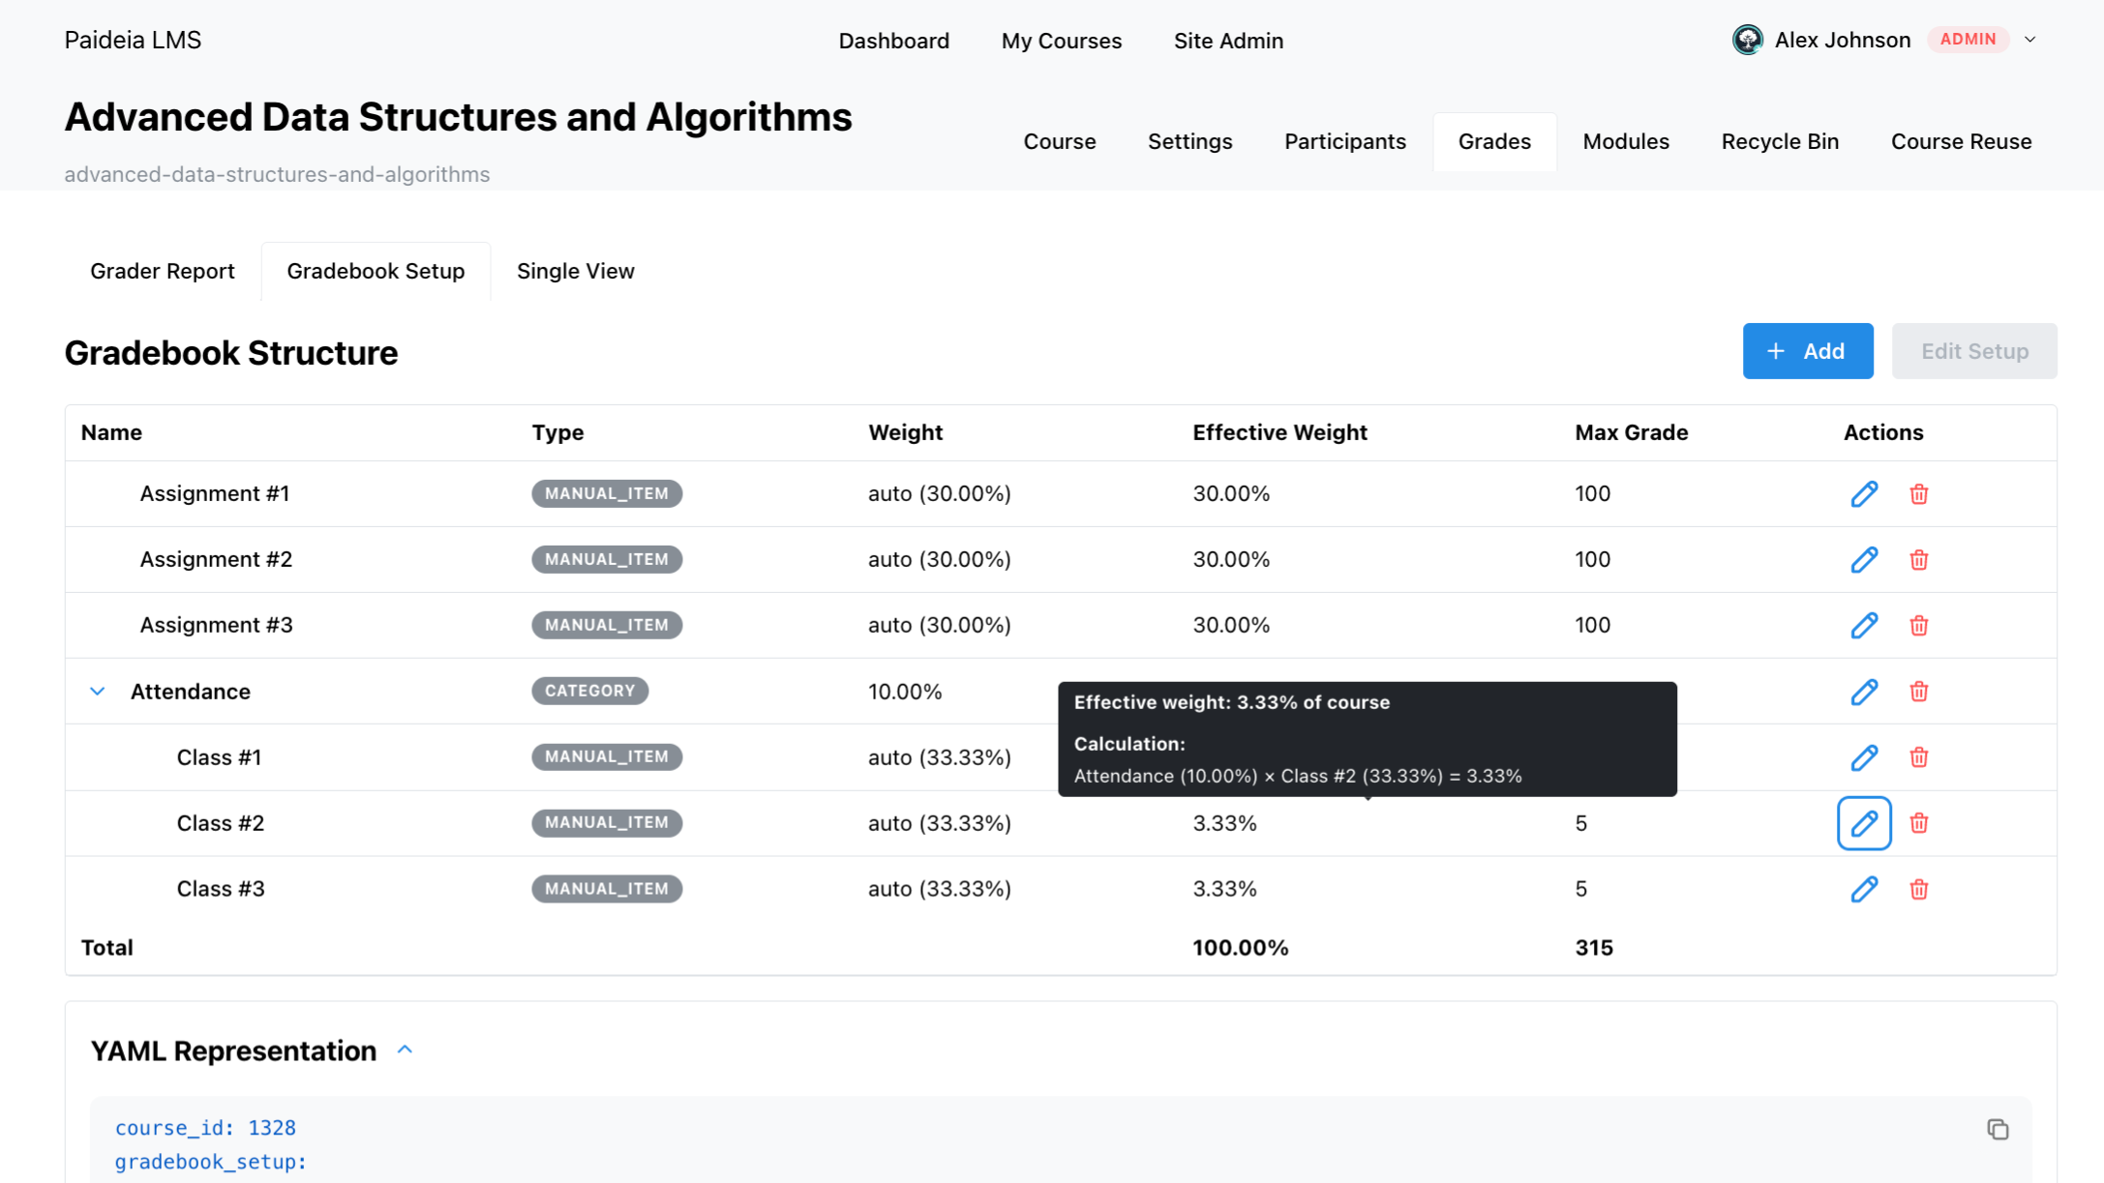Image resolution: width=2104 pixels, height=1183 pixels.
Task: Open the Participants tab
Action: (1344, 141)
